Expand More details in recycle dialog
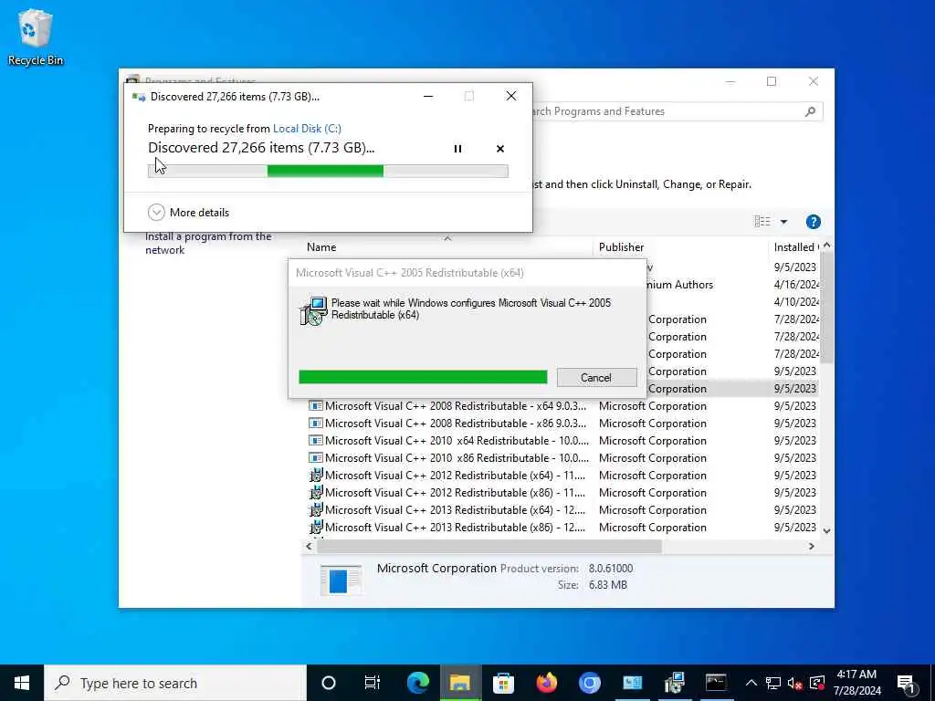This screenshot has width=935, height=701. tap(188, 212)
